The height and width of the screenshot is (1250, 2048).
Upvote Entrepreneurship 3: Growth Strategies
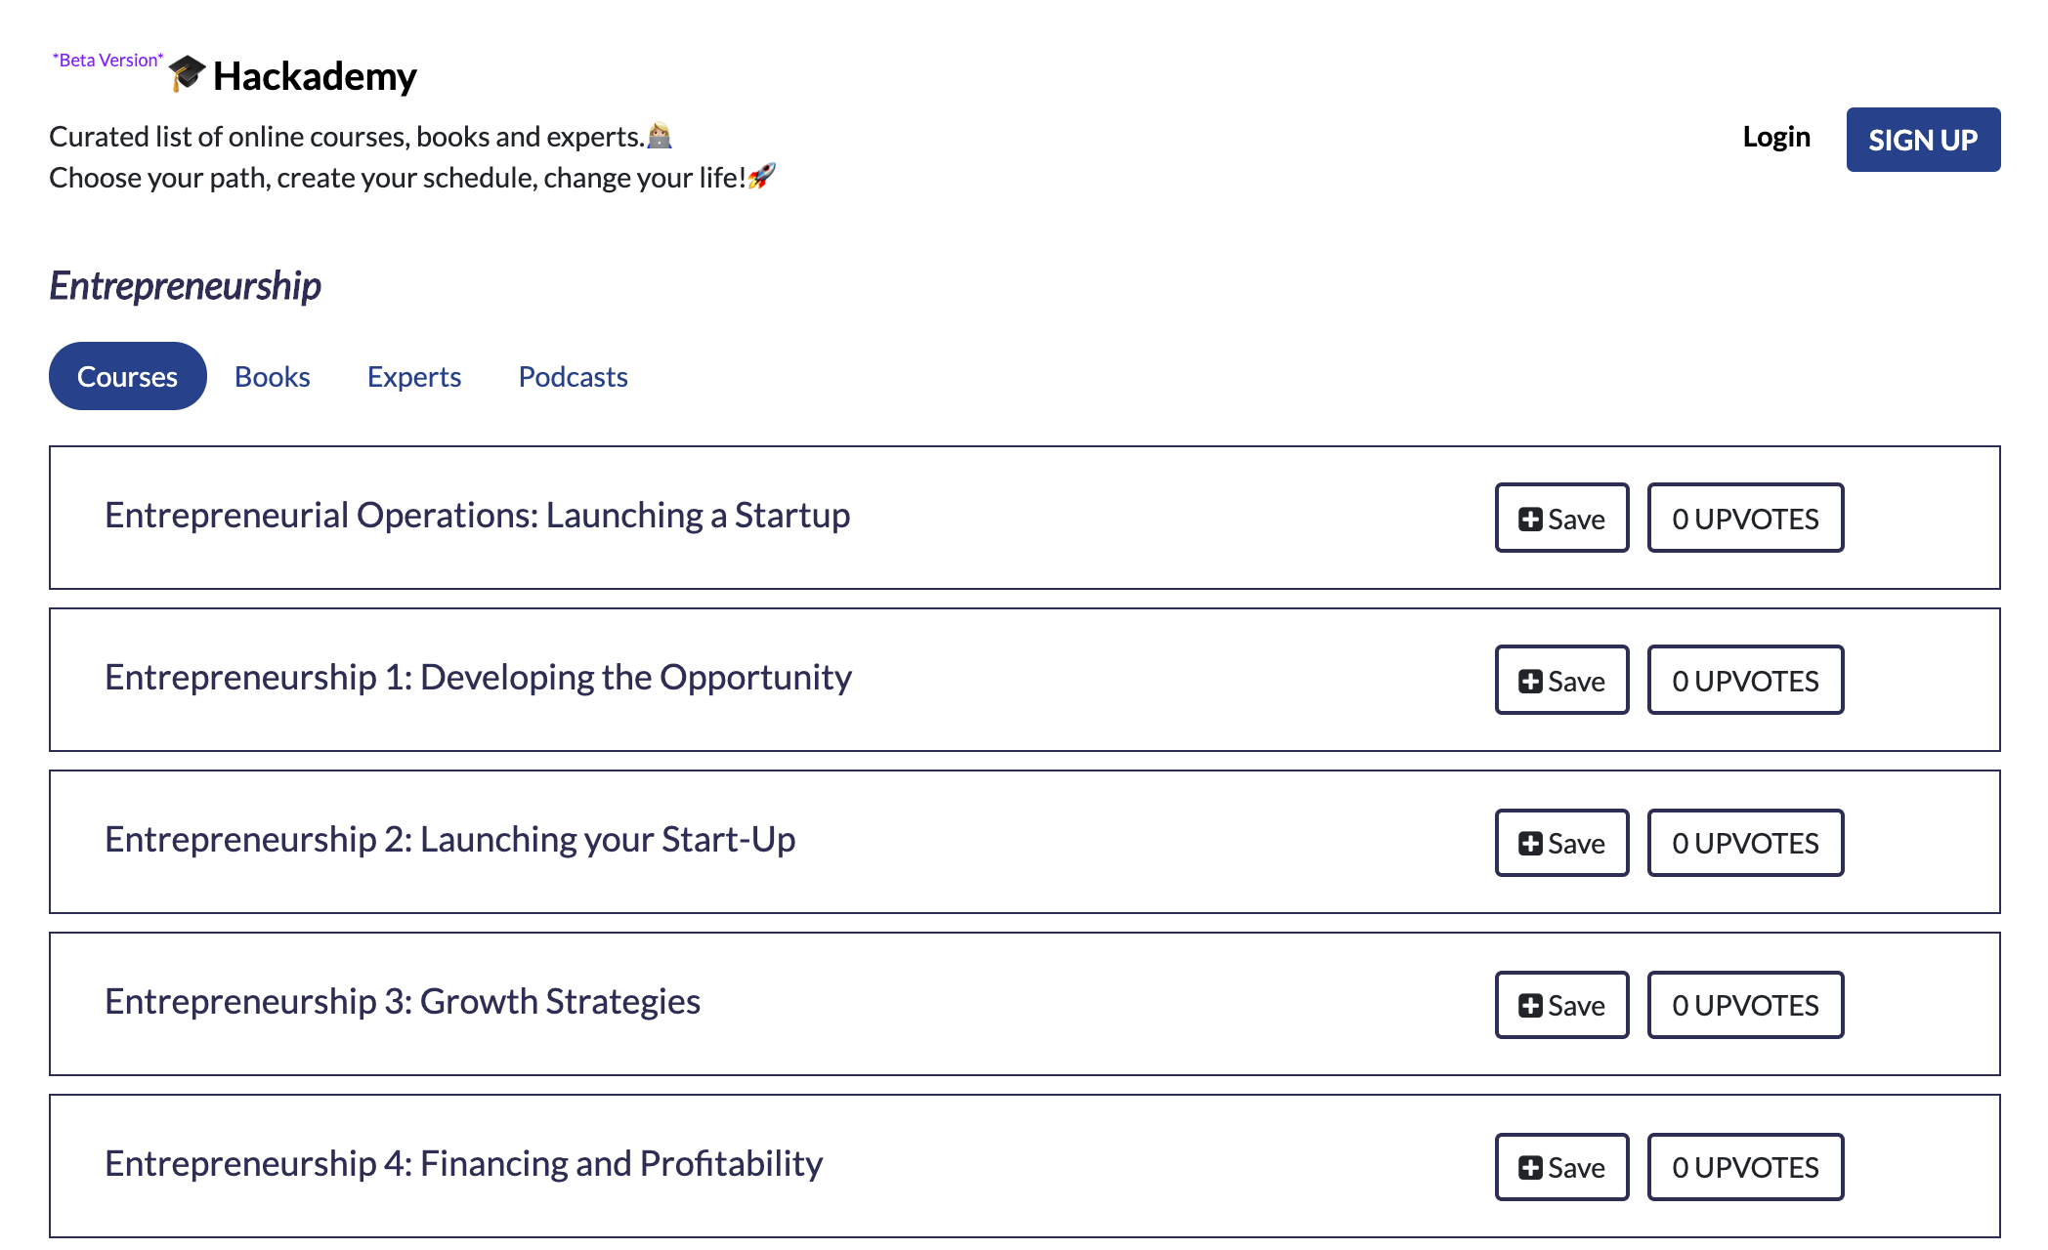click(x=1745, y=1005)
